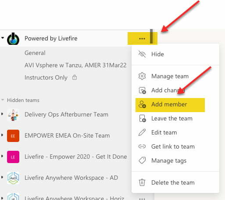The height and width of the screenshot is (200, 225).
Task: Click the Delete the team trash icon
Action: click(x=142, y=182)
